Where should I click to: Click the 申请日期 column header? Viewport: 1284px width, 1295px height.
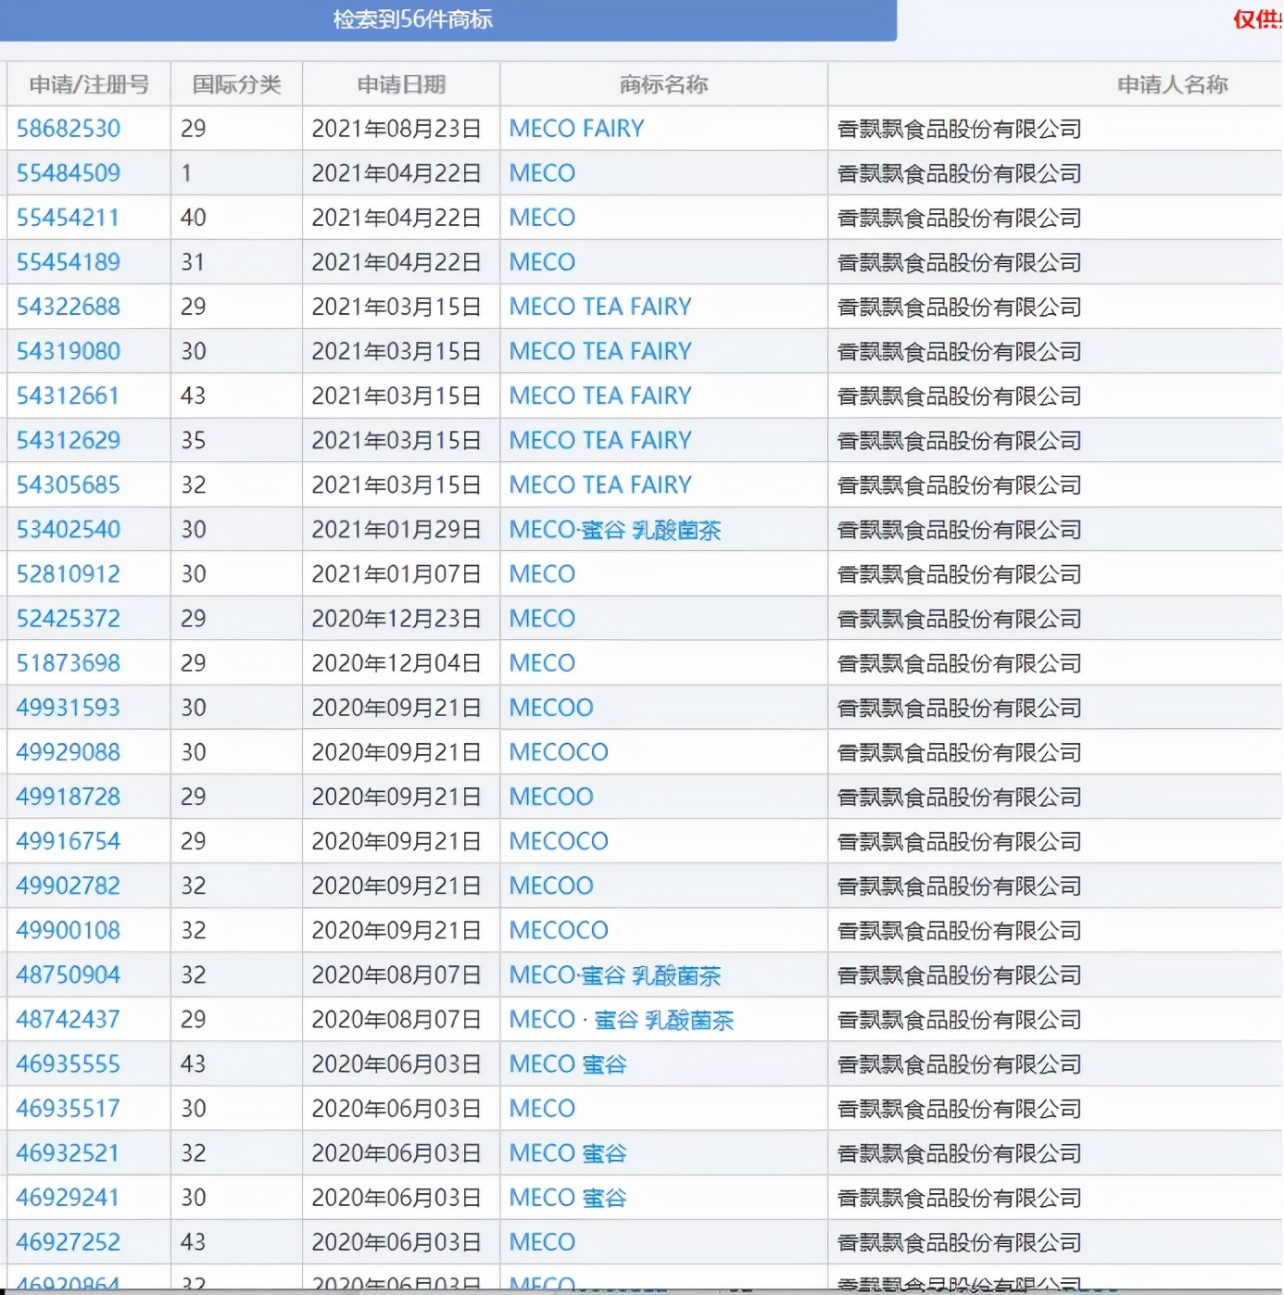(x=401, y=84)
